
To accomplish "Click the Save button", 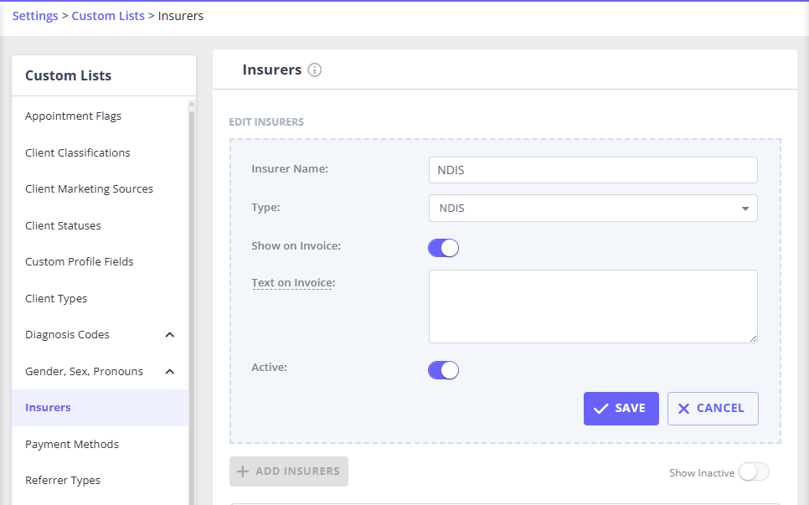I will pyautogui.click(x=621, y=409).
